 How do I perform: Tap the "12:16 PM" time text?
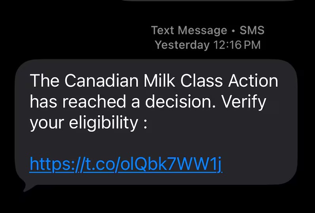(x=237, y=45)
